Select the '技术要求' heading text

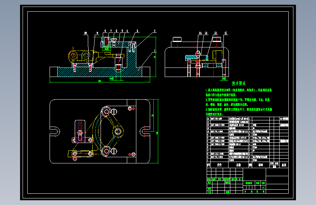[239, 83]
